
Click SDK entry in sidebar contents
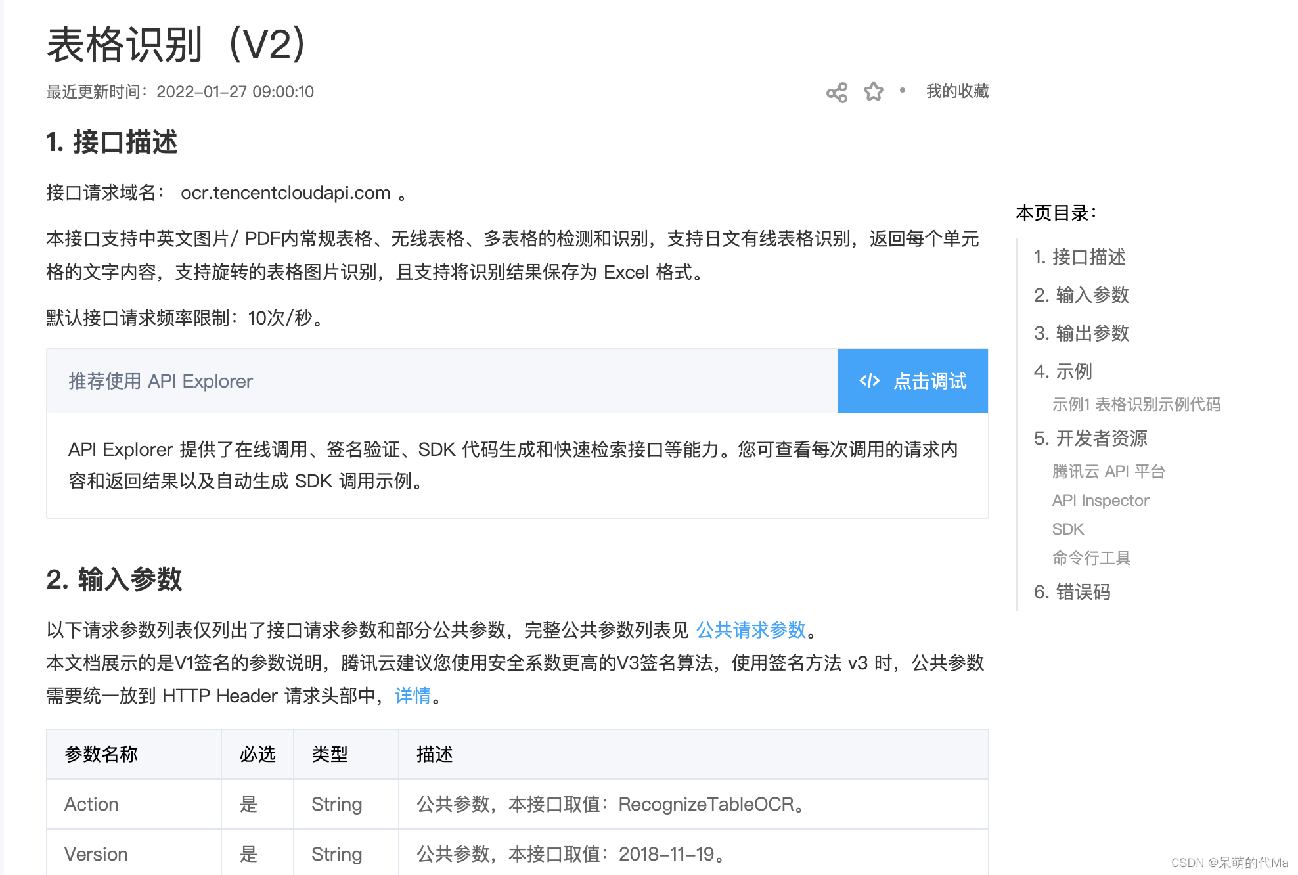coord(1067,529)
